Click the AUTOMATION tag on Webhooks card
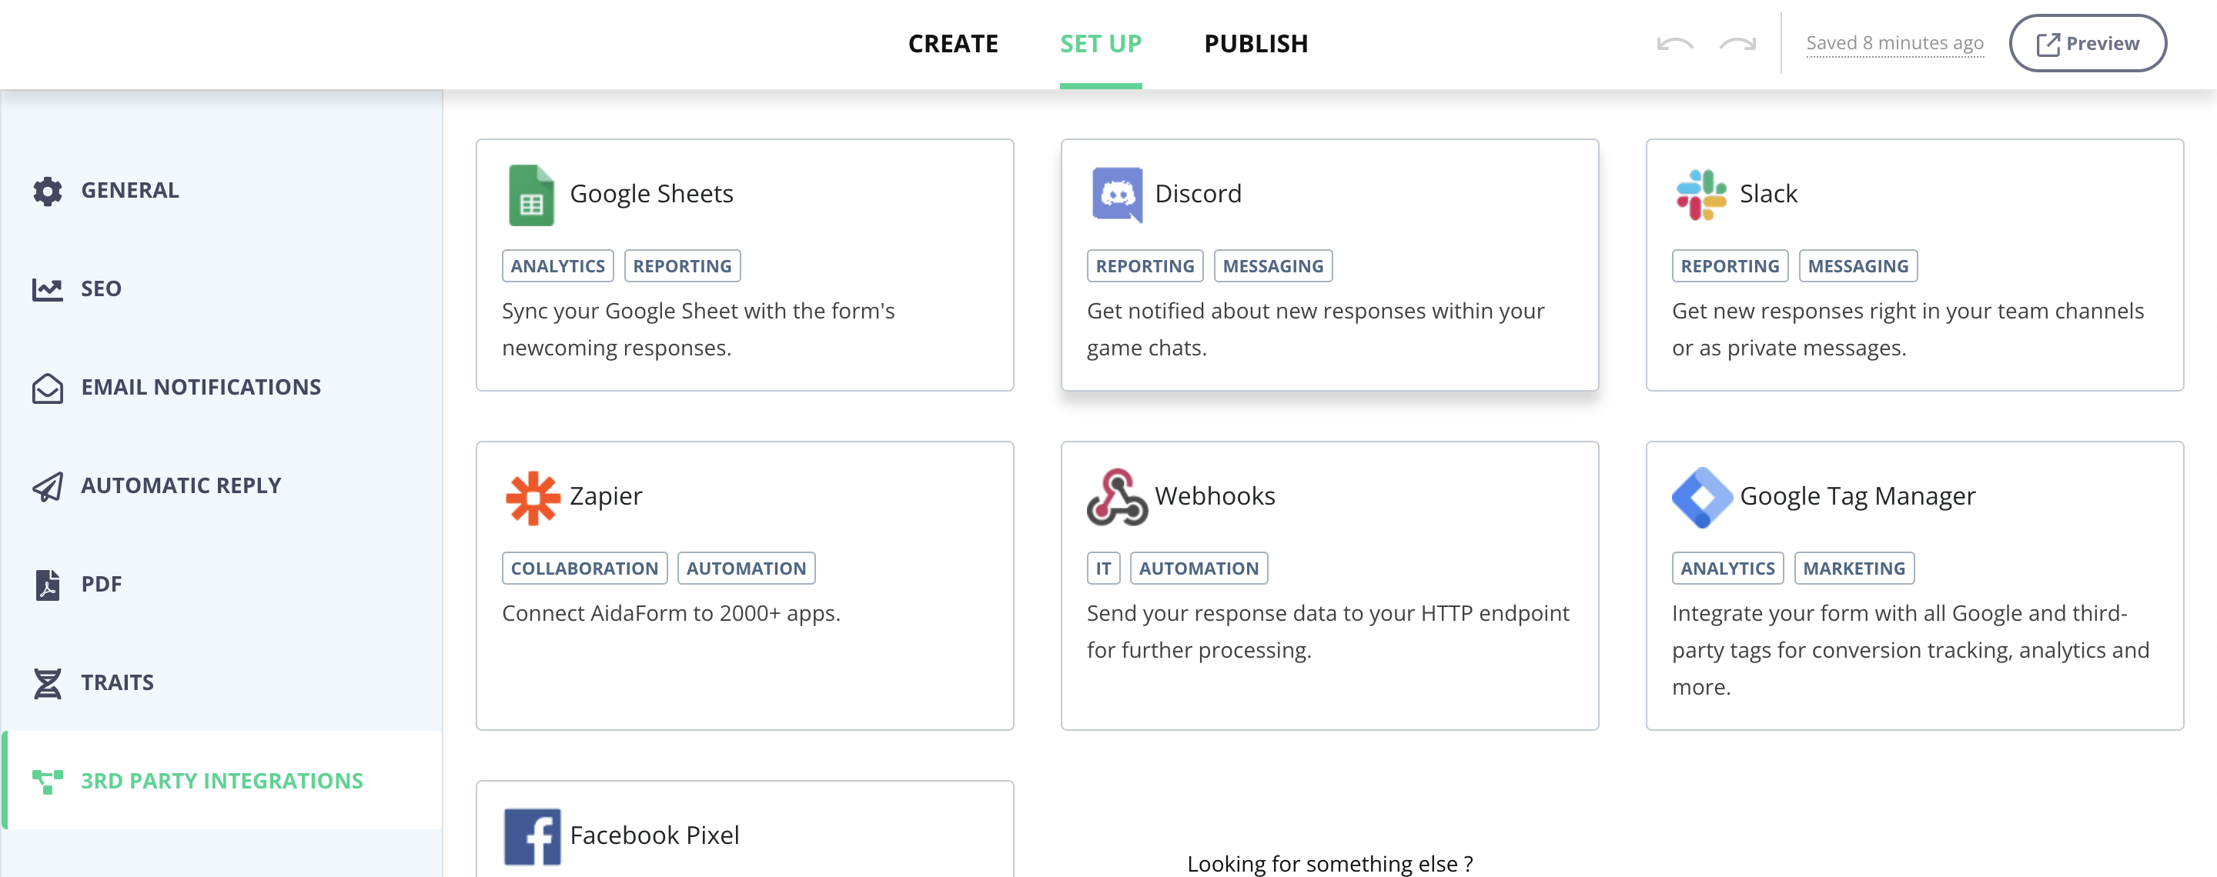Screen dimensions: 2217x877 coord(1199,569)
